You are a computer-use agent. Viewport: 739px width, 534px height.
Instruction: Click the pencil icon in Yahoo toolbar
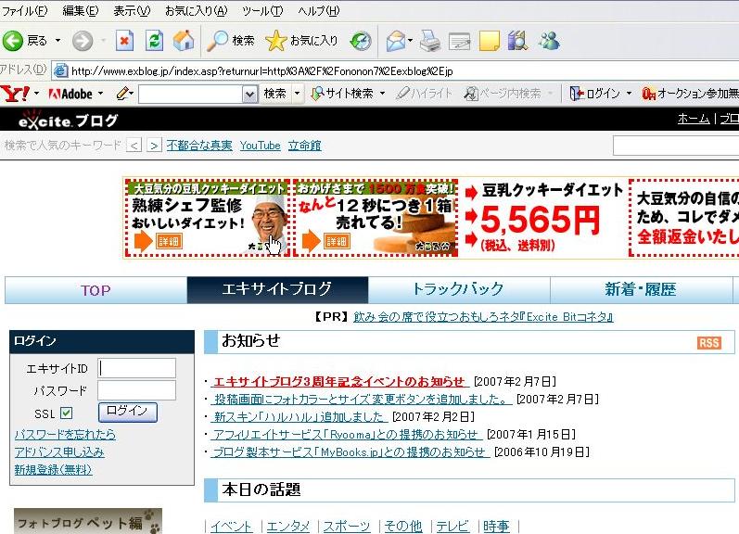tap(122, 94)
